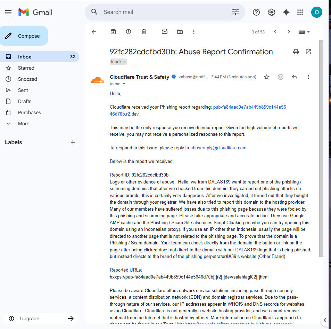The image size is (331, 329).
Task: Click the Gmail logo
Action: [35, 12]
